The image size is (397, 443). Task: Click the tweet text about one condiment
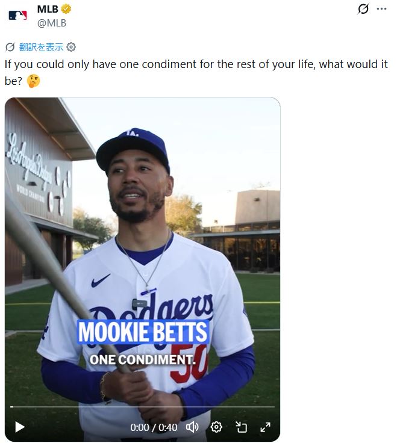click(181, 64)
